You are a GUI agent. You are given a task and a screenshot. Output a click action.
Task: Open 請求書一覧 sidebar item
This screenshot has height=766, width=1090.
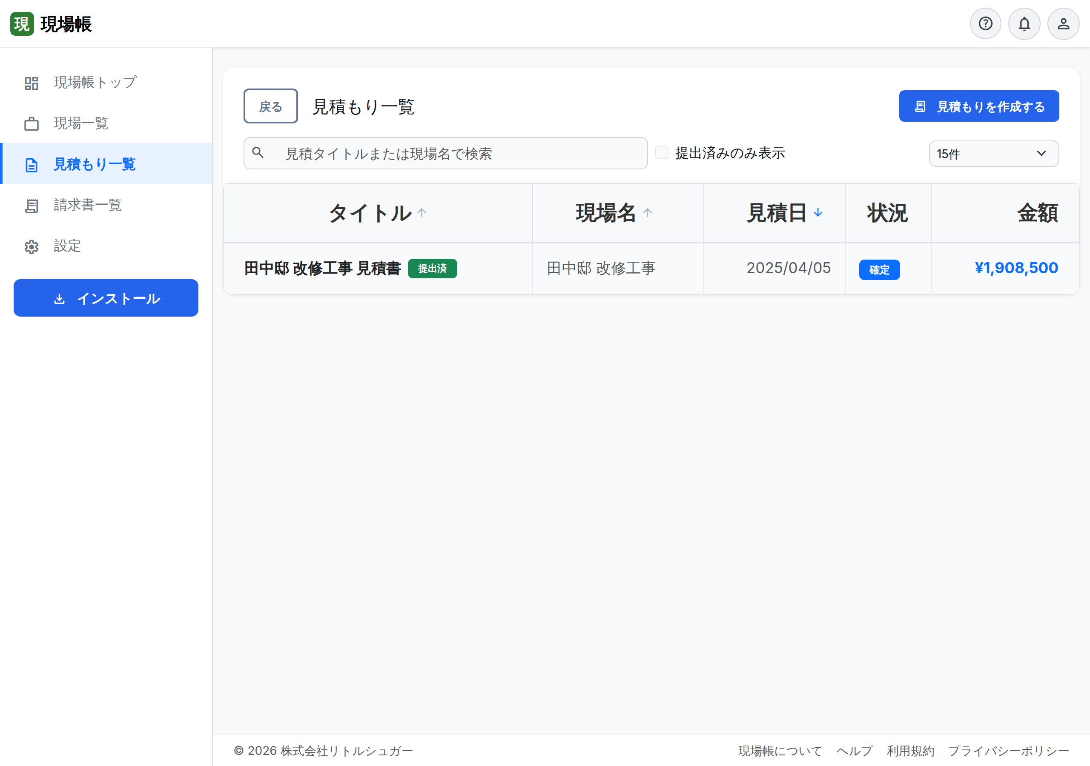(106, 205)
